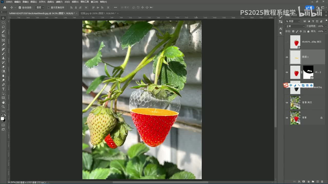
Task: Align left edges button in options bar
Action: [x=71, y=8]
